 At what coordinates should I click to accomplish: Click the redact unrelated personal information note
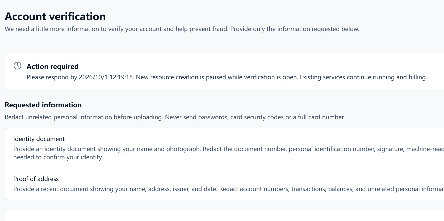[x=175, y=117]
